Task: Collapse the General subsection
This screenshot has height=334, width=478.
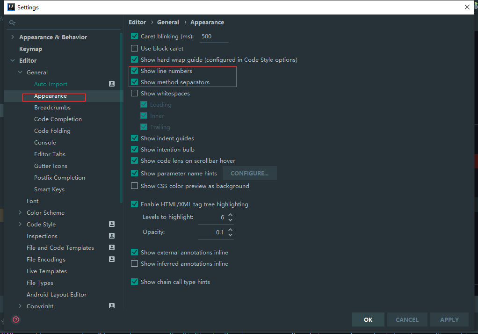Action: pyautogui.click(x=20, y=73)
